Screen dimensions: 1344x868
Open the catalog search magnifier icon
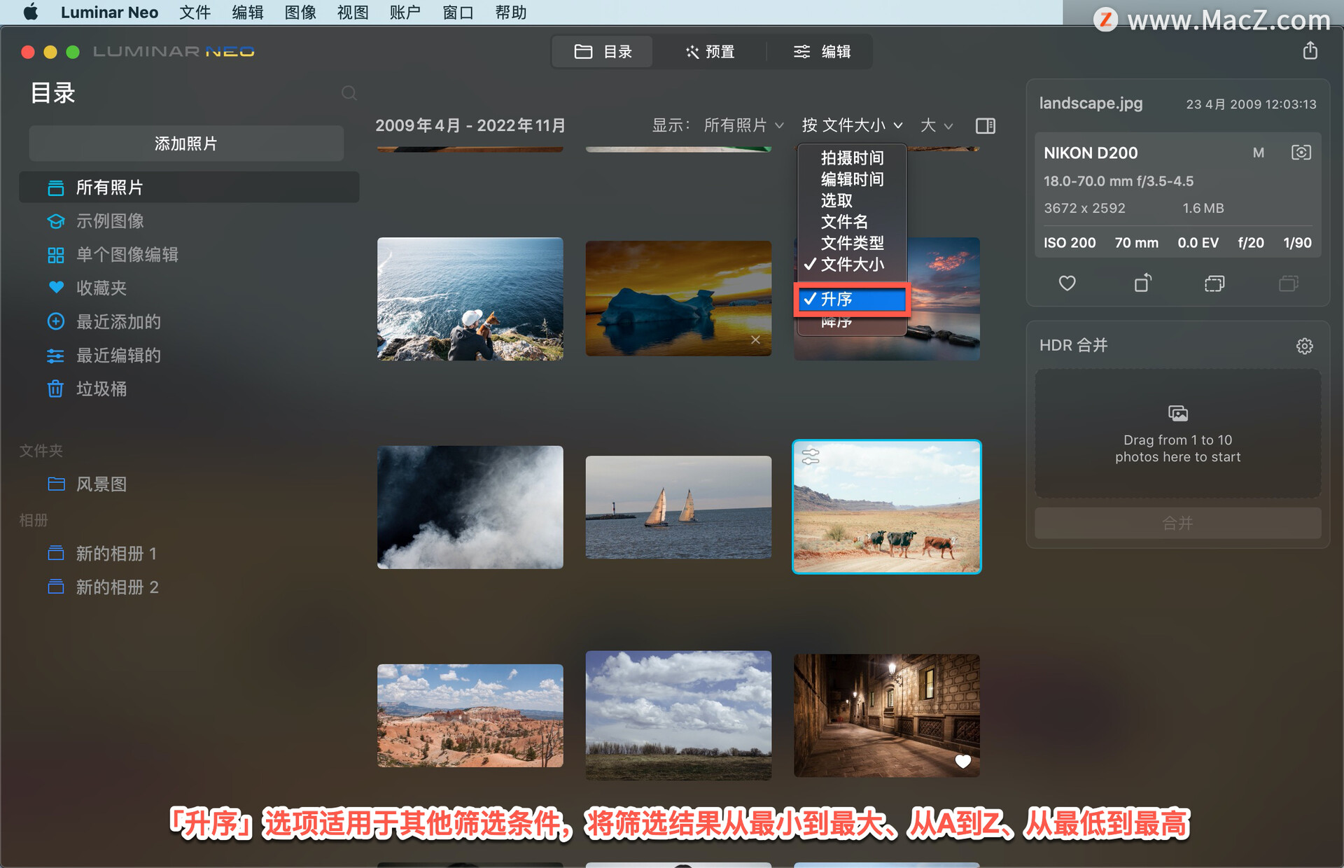[x=349, y=93]
